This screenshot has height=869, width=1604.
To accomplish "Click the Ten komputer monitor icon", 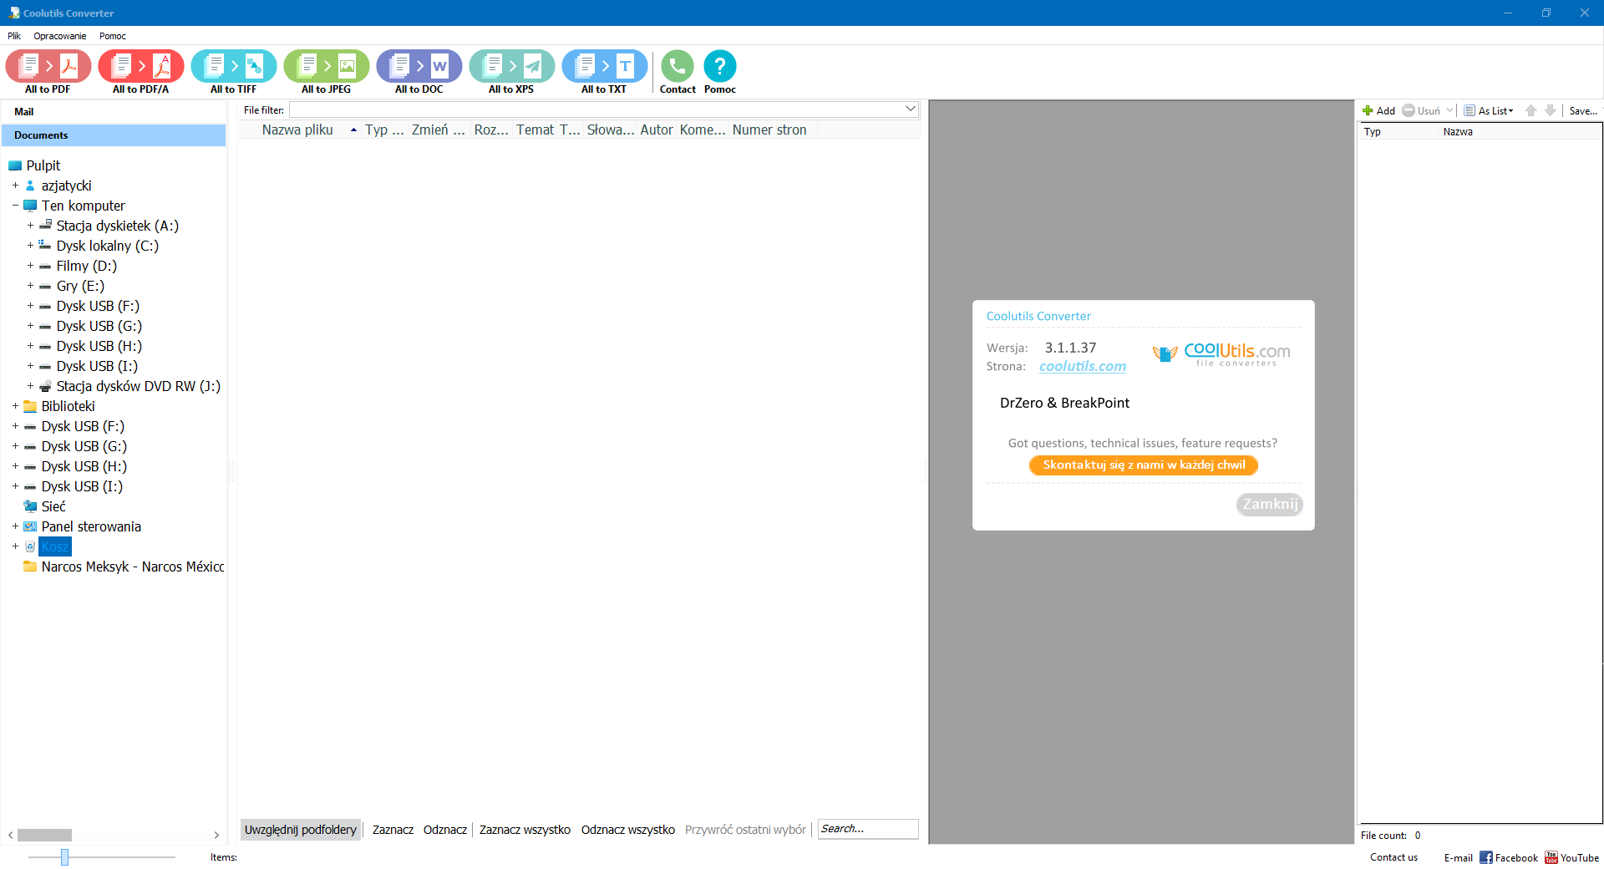I will pyautogui.click(x=30, y=206).
